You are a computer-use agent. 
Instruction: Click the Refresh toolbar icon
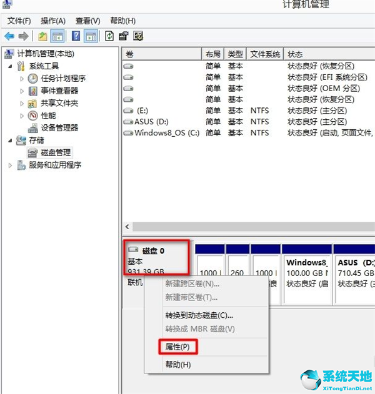pyautogui.click(x=109, y=36)
